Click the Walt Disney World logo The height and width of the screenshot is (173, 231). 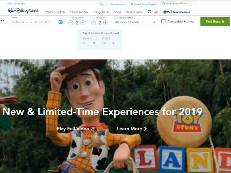[x=24, y=11]
